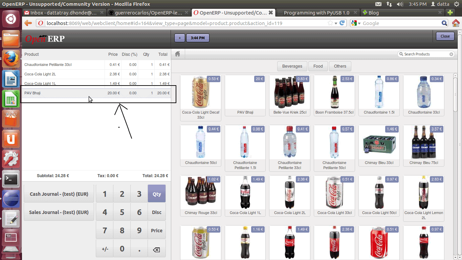The image size is (462, 260).
Task: Click the +/- numpad key
Action: pyautogui.click(x=105, y=249)
